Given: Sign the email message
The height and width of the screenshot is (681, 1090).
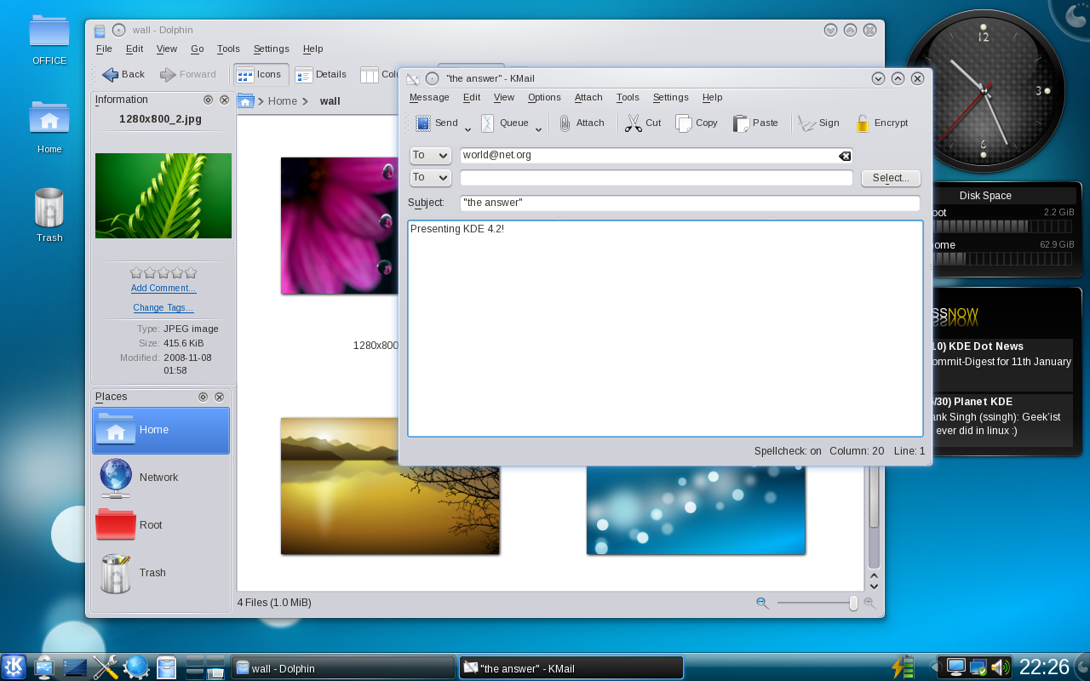Looking at the screenshot, I should 817,123.
